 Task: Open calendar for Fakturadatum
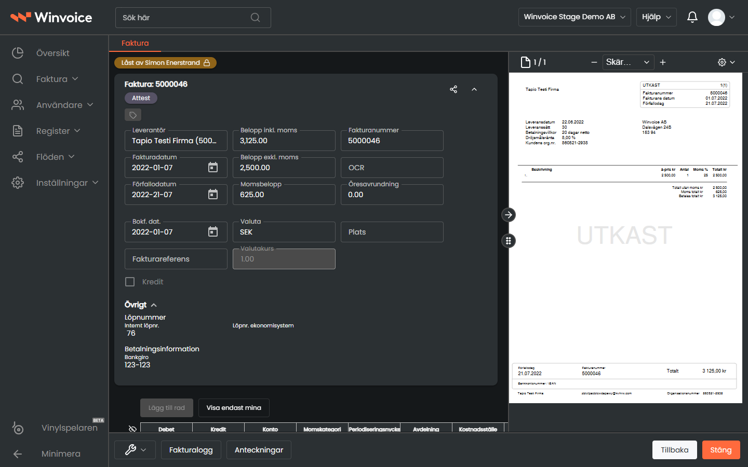coord(213,167)
